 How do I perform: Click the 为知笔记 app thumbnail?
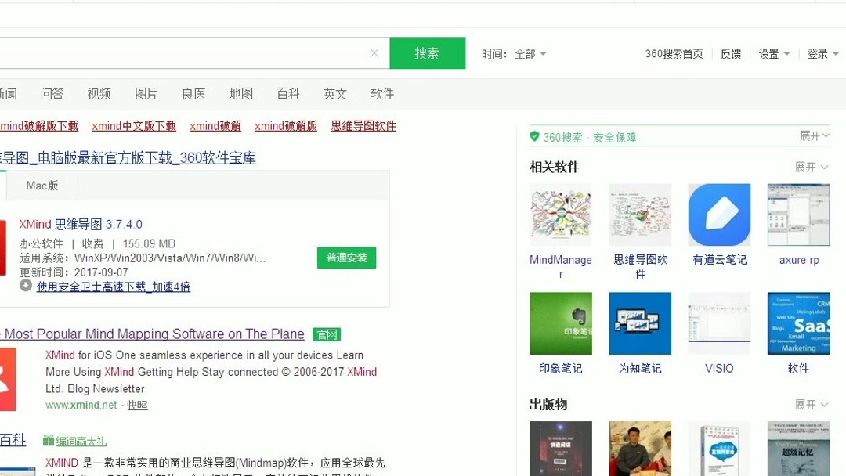[640, 323]
